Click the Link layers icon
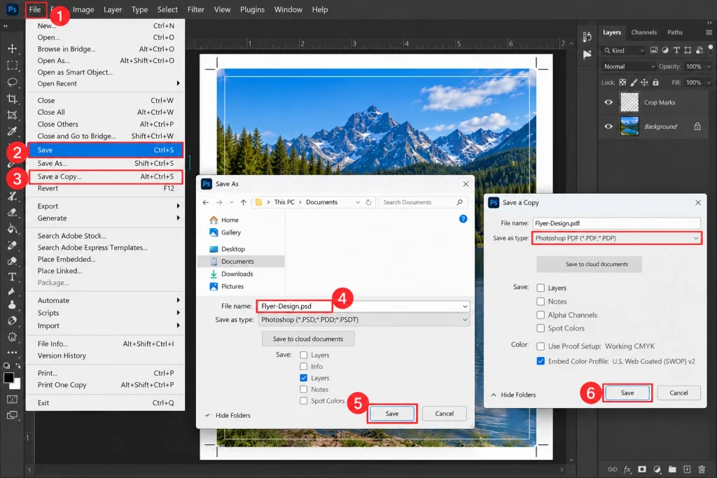717x478 pixels. [612, 470]
